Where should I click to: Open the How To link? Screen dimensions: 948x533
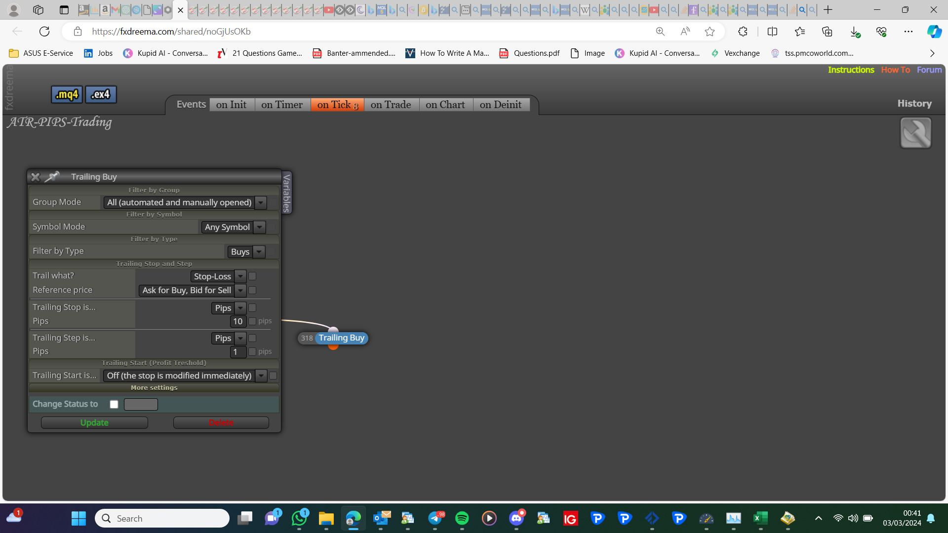(x=896, y=70)
